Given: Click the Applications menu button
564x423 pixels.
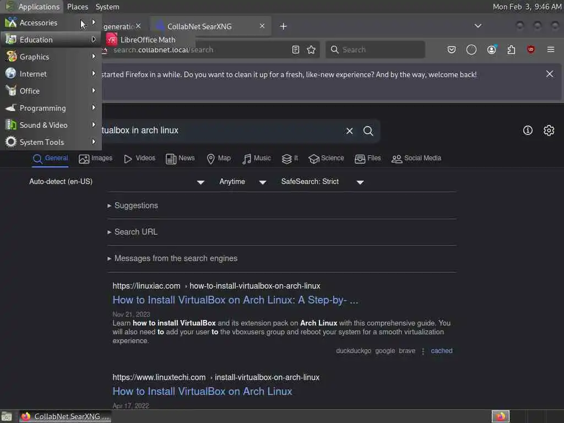Looking at the screenshot, I should point(32,7).
